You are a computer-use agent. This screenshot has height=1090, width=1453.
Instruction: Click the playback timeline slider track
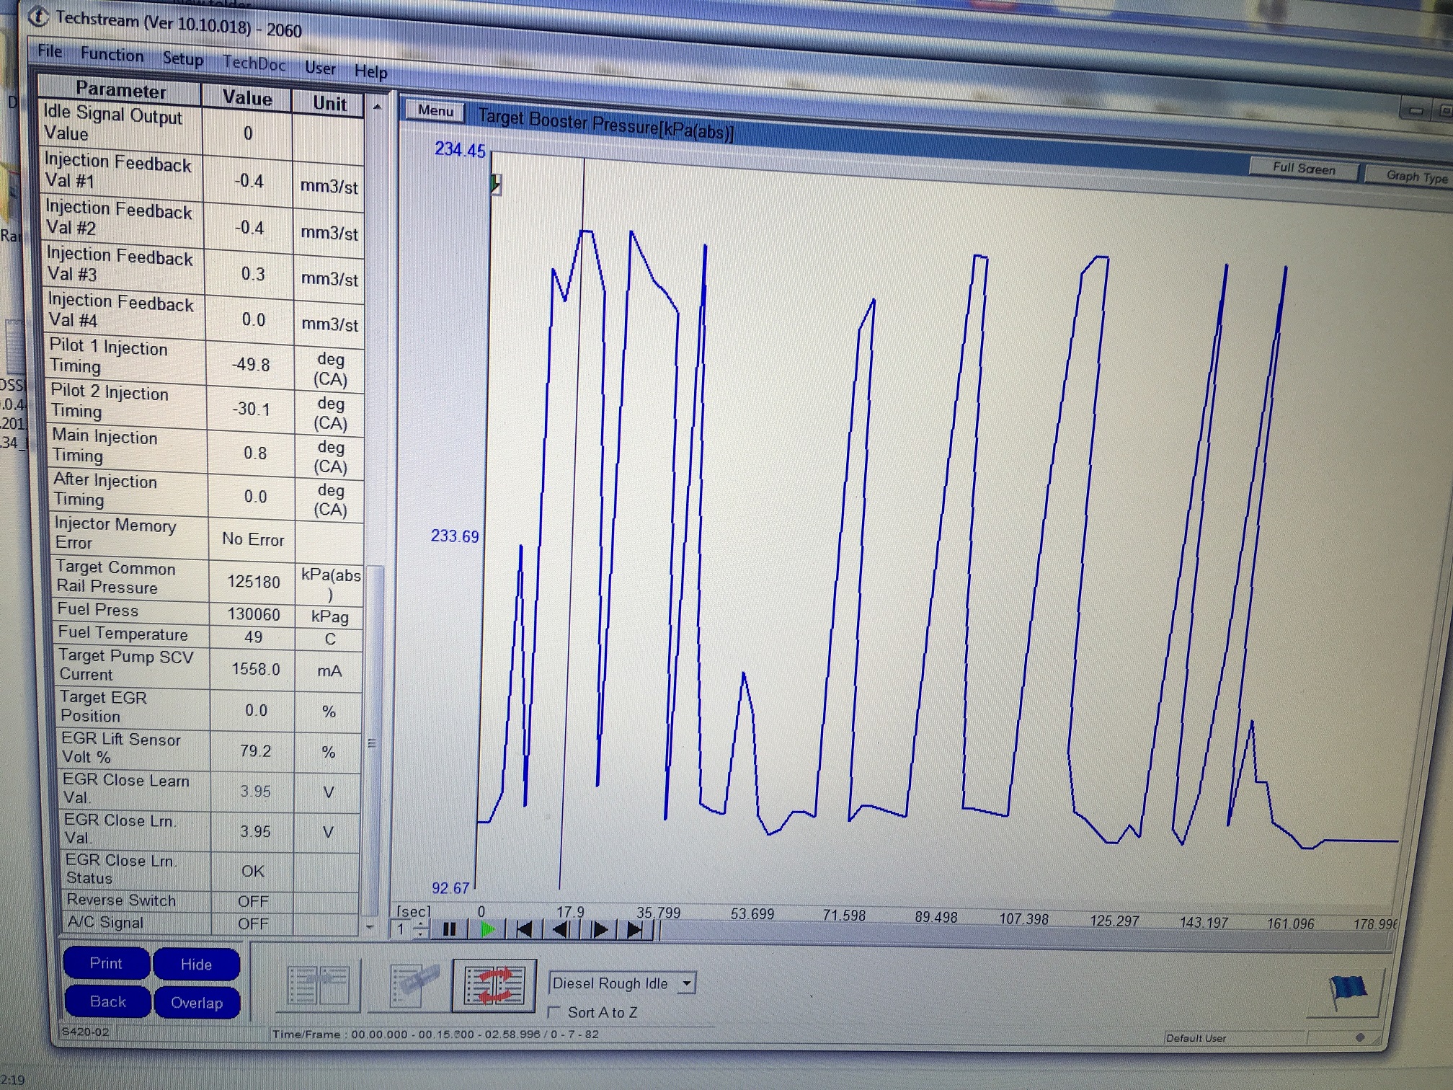[x=1009, y=934]
